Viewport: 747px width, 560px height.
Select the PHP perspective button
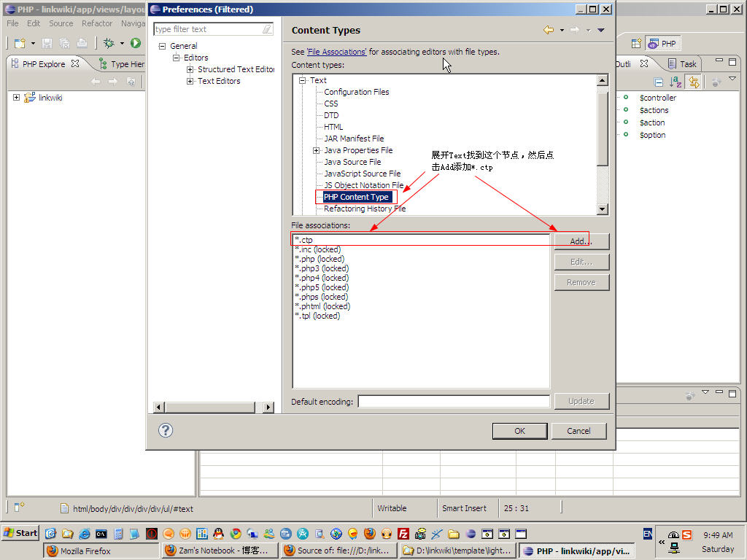(x=662, y=43)
